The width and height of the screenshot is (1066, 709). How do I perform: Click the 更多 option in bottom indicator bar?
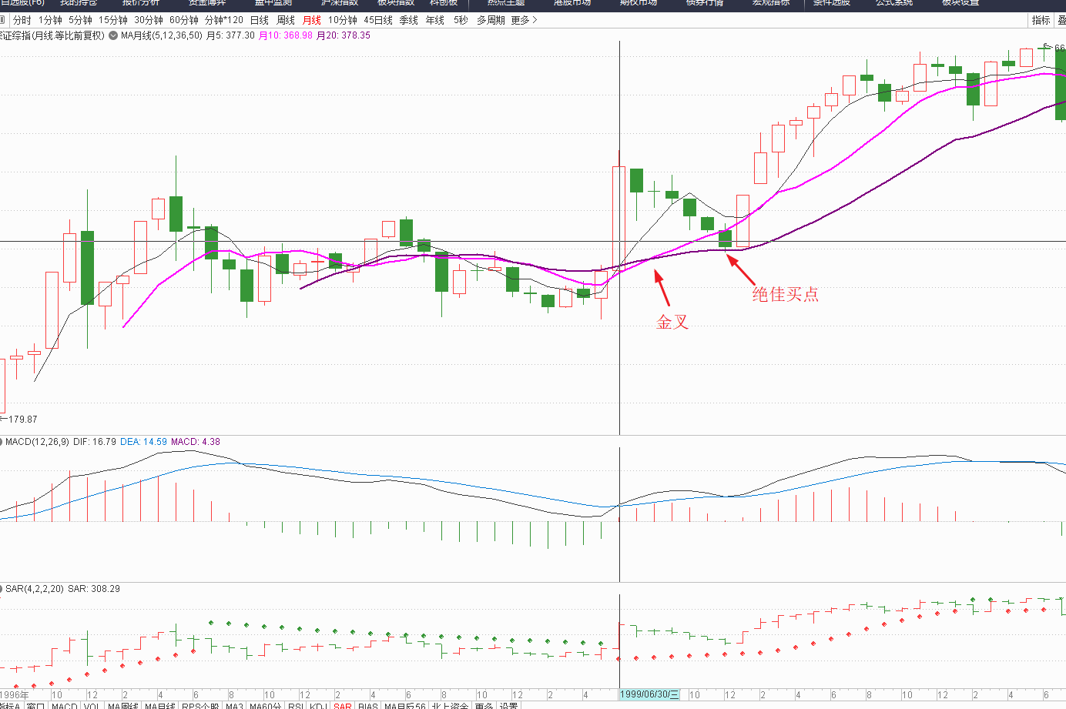(x=484, y=705)
